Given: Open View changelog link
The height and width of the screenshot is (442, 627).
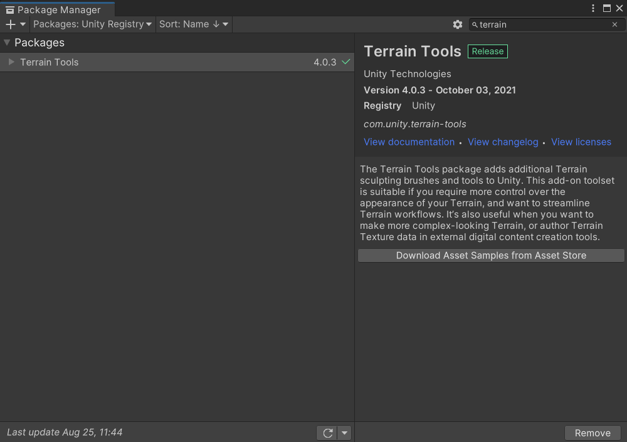Looking at the screenshot, I should click(503, 142).
